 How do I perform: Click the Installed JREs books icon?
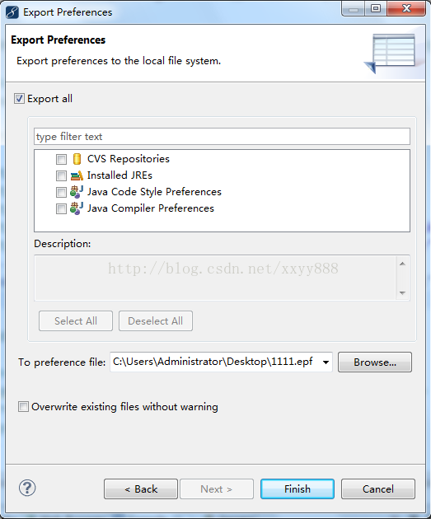point(77,175)
